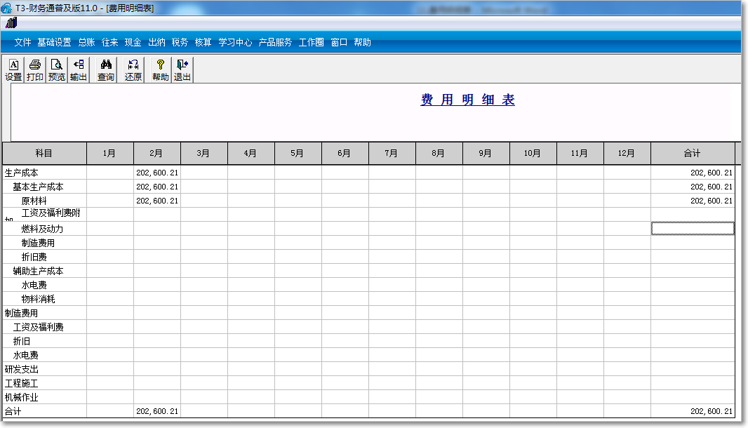Select the 科目 column header
The width and height of the screenshot is (748, 428).
pyautogui.click(x=44, y=153)
